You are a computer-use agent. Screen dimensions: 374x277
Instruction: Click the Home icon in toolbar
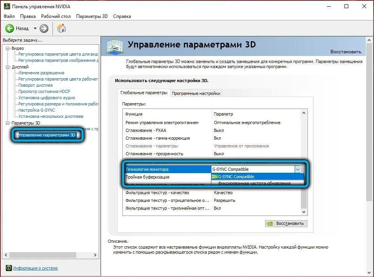(x=61, y=28)
